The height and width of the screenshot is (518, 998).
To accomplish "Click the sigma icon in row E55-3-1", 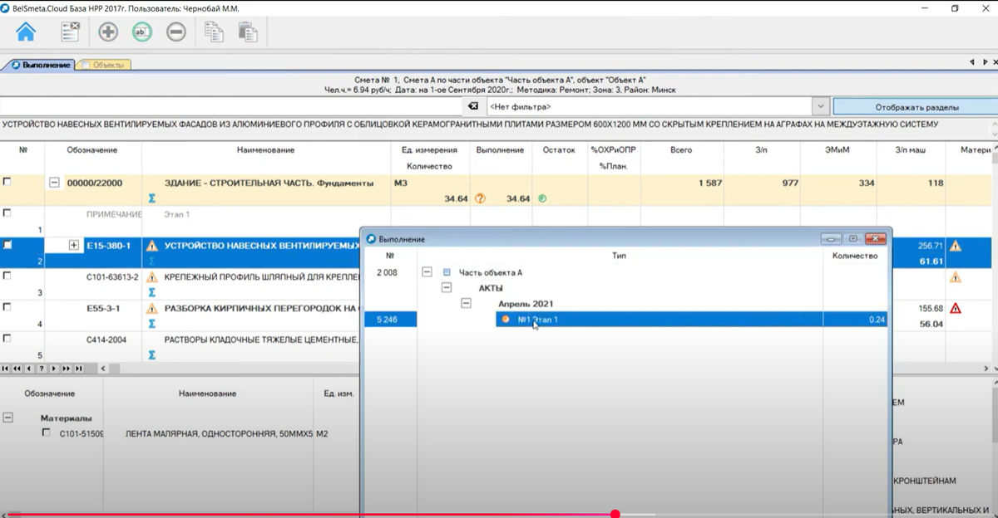I will tap(151, 324).
